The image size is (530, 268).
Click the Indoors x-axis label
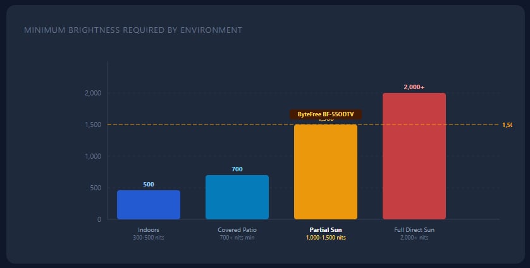pyautogui.click(x=149, y=229)
